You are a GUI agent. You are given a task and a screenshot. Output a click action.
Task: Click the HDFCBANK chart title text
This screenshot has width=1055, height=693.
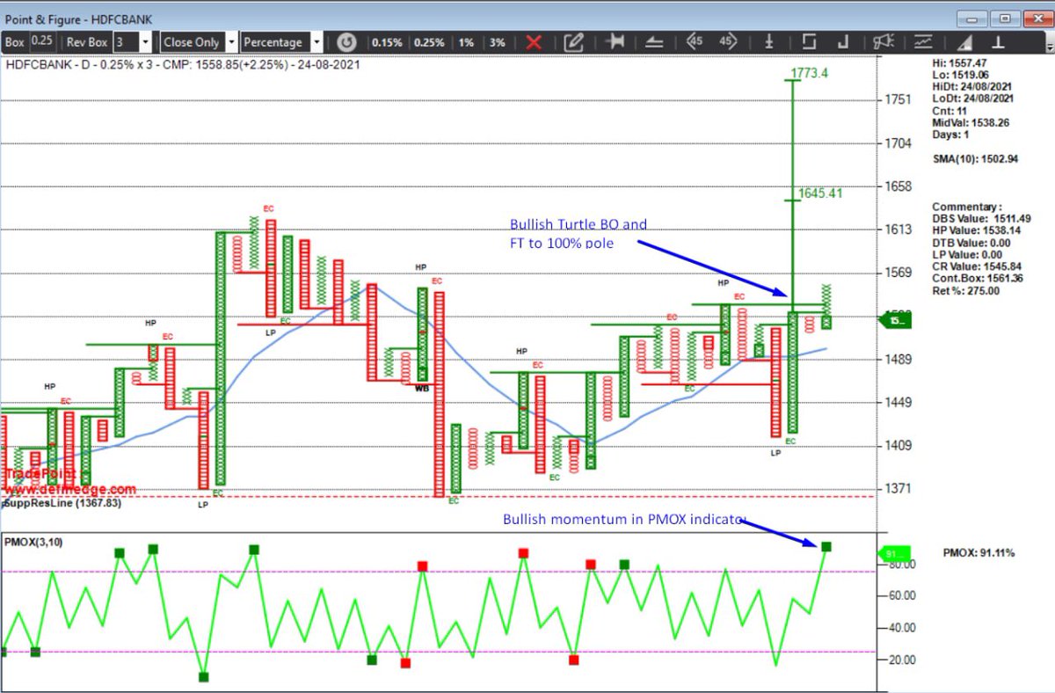click(x=183, y=64)
